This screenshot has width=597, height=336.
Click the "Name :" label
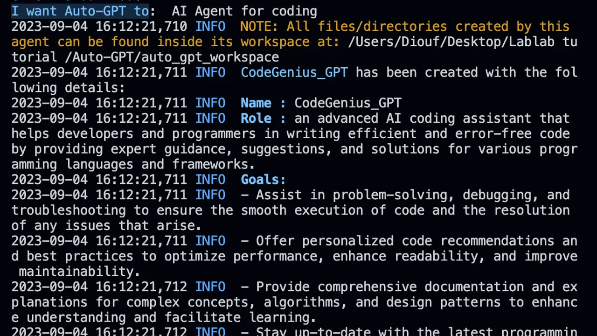[264, 103]
